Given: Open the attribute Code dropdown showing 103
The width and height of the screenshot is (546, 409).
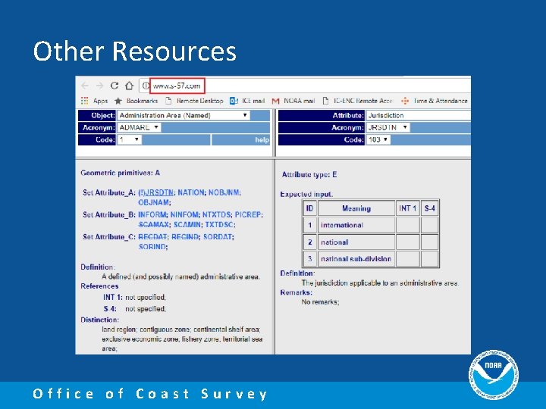Looking at the screenshot, I should tap(378, 140).
